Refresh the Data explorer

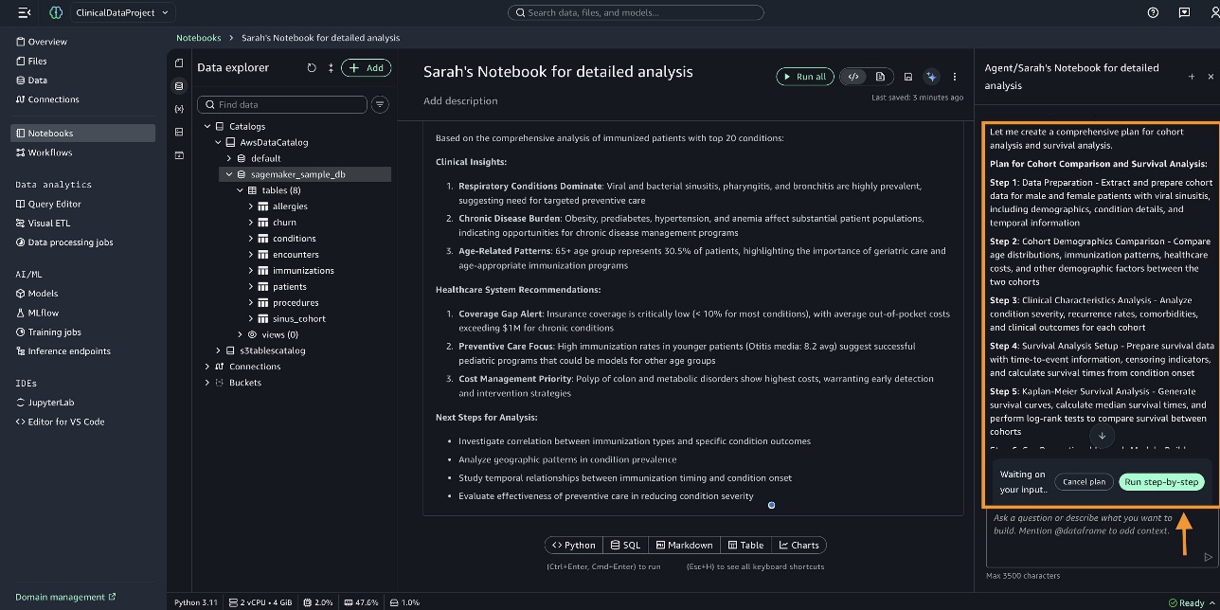click(312, 68)
